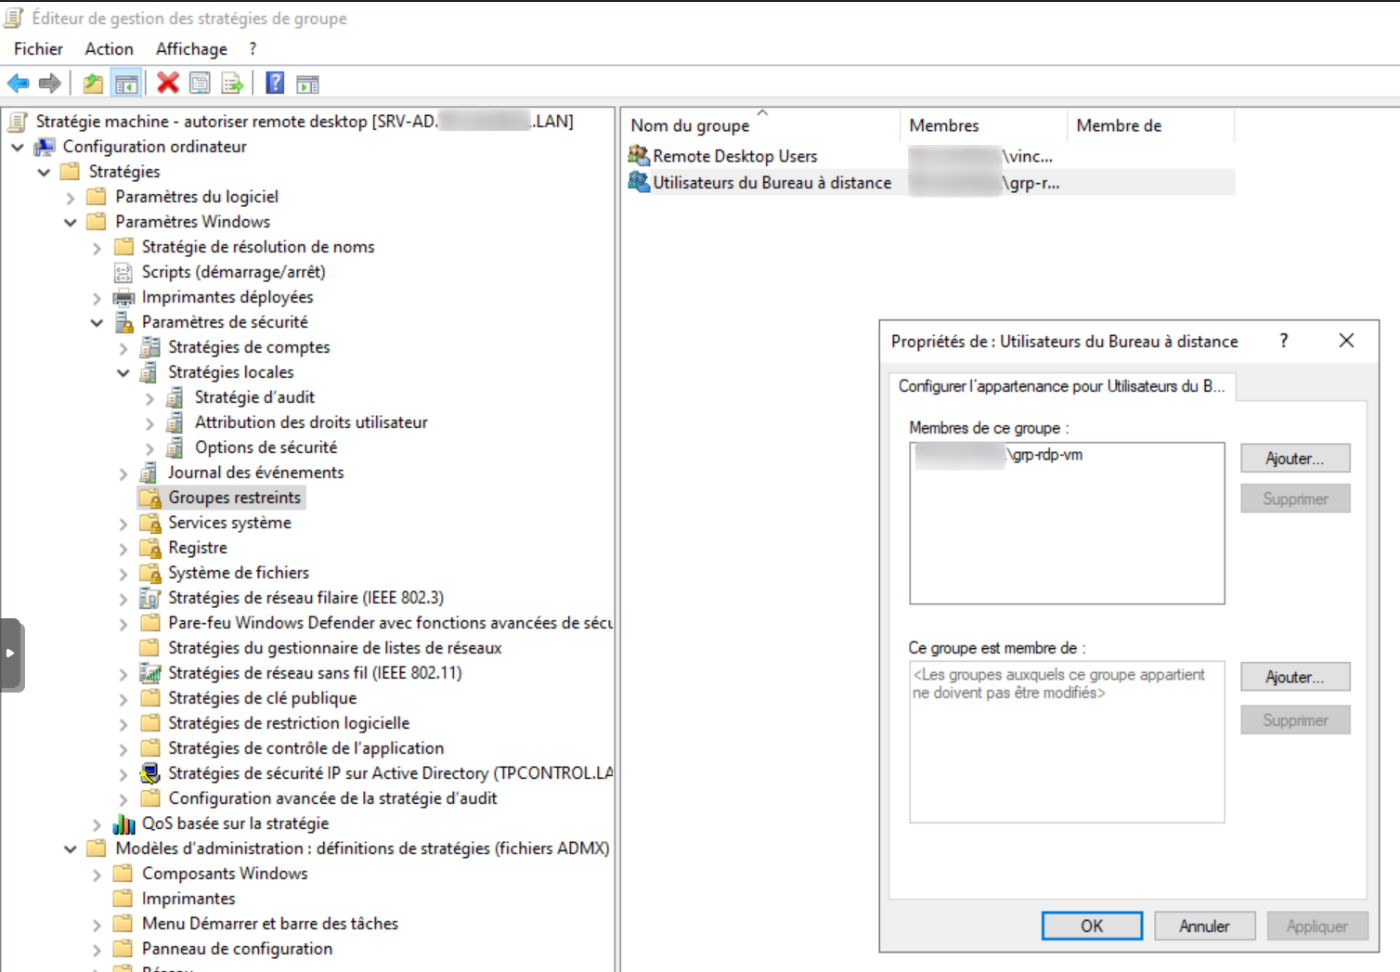Click the Export list toolbar icon

click(232, 84)
